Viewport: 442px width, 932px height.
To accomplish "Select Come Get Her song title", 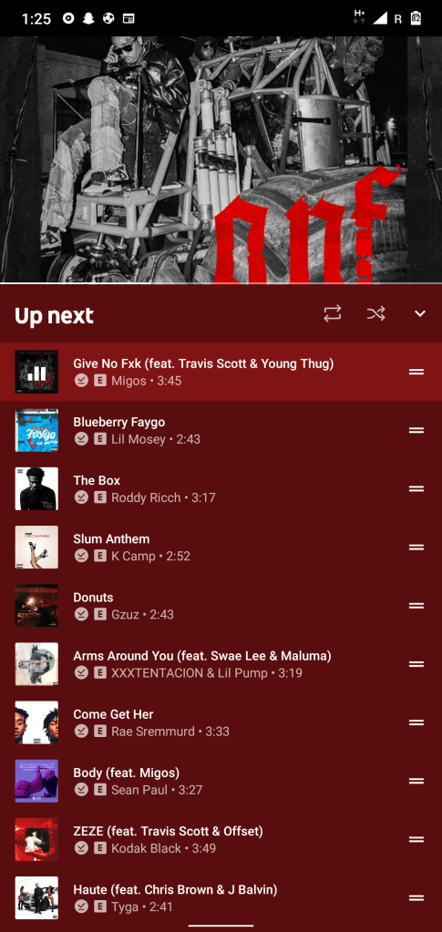I will (x=113, y=714).
